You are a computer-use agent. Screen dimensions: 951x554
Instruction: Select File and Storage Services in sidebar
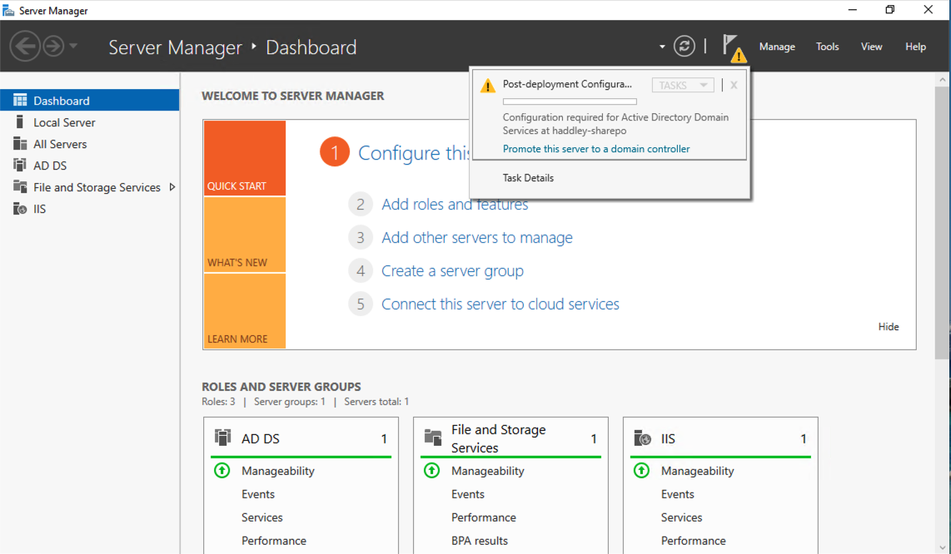pos(90,187)
